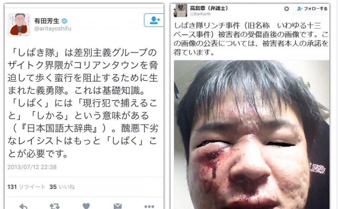
Task: Click the フォローする button
Action: pos(312,9)
